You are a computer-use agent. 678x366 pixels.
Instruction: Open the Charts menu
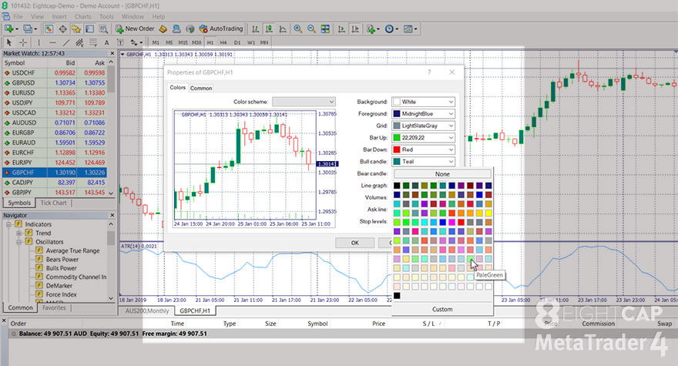tap(82, 16)
